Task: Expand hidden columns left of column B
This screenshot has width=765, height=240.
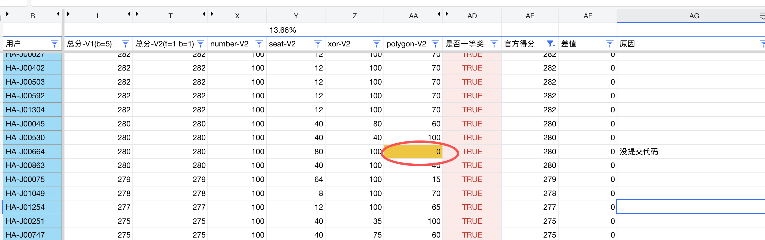Action: [x=7, y=14]
